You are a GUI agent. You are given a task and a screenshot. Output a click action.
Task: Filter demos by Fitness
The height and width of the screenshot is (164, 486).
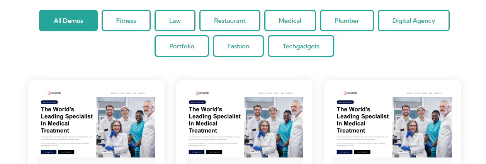click(x=126, y=20)
